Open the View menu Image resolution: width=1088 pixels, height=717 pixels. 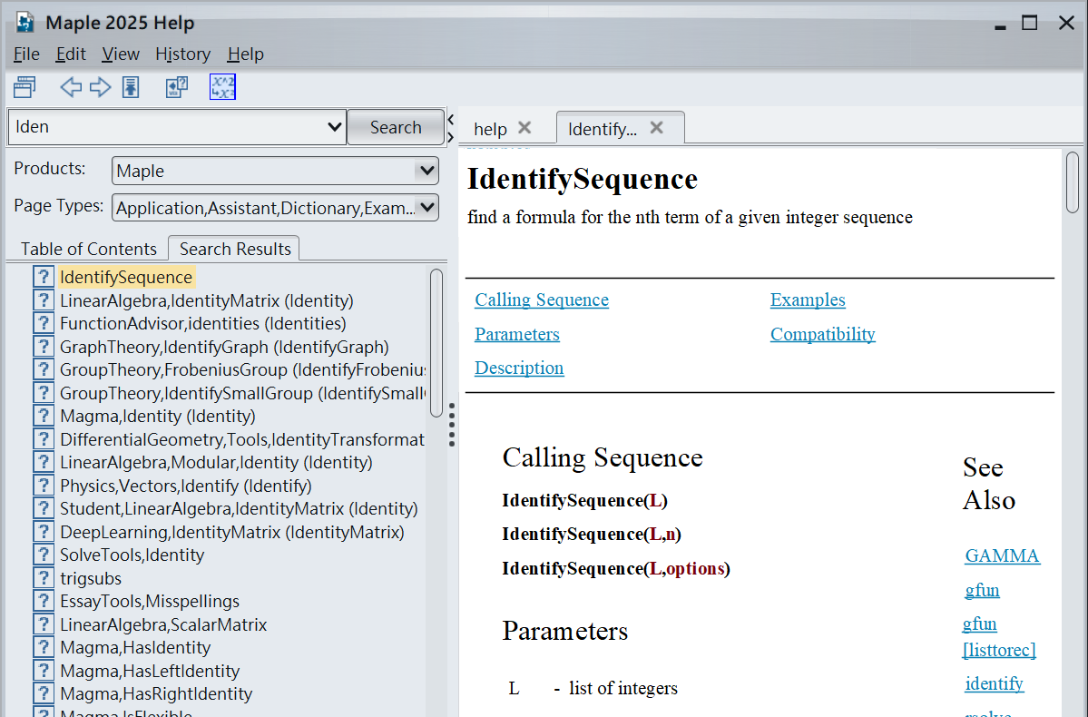(x=121, y=54)
